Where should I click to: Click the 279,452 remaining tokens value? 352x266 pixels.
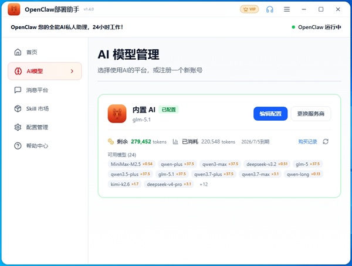coord(141,142)
